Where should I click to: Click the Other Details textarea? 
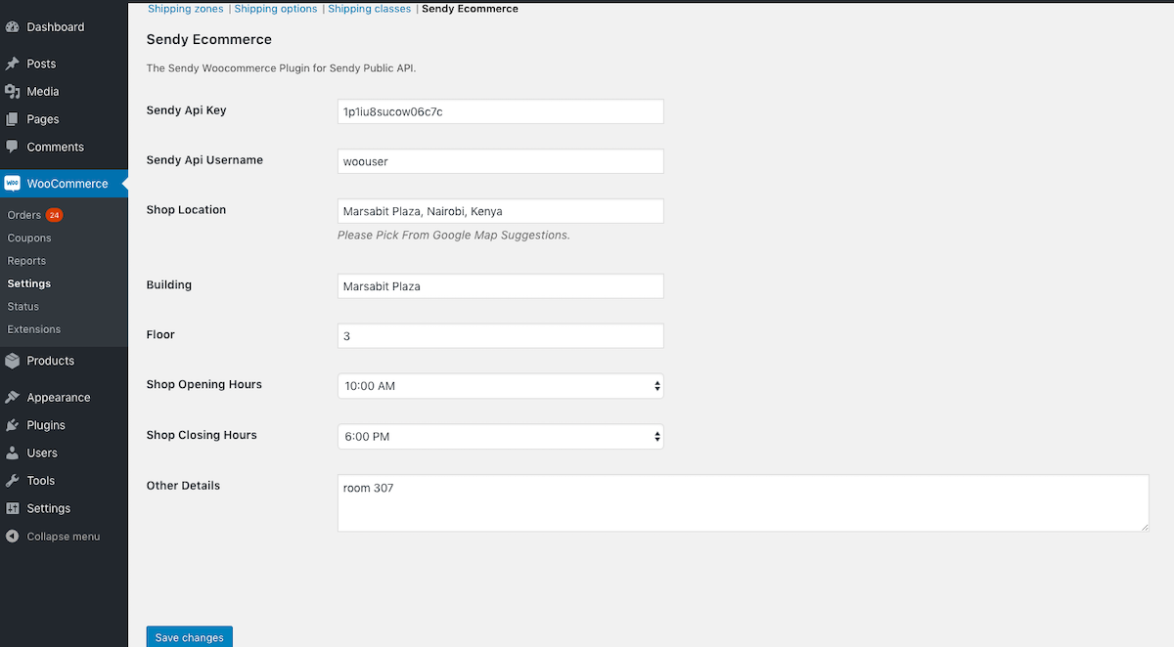[x=744, y=503]
